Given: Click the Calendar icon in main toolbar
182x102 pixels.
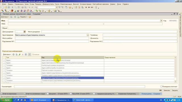Looking at the screenshot, I should click(x=79, y=7).
